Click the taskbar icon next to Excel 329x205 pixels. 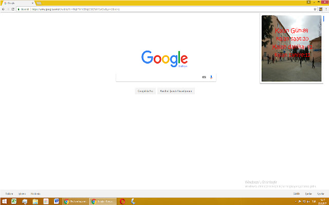[25, 201]
